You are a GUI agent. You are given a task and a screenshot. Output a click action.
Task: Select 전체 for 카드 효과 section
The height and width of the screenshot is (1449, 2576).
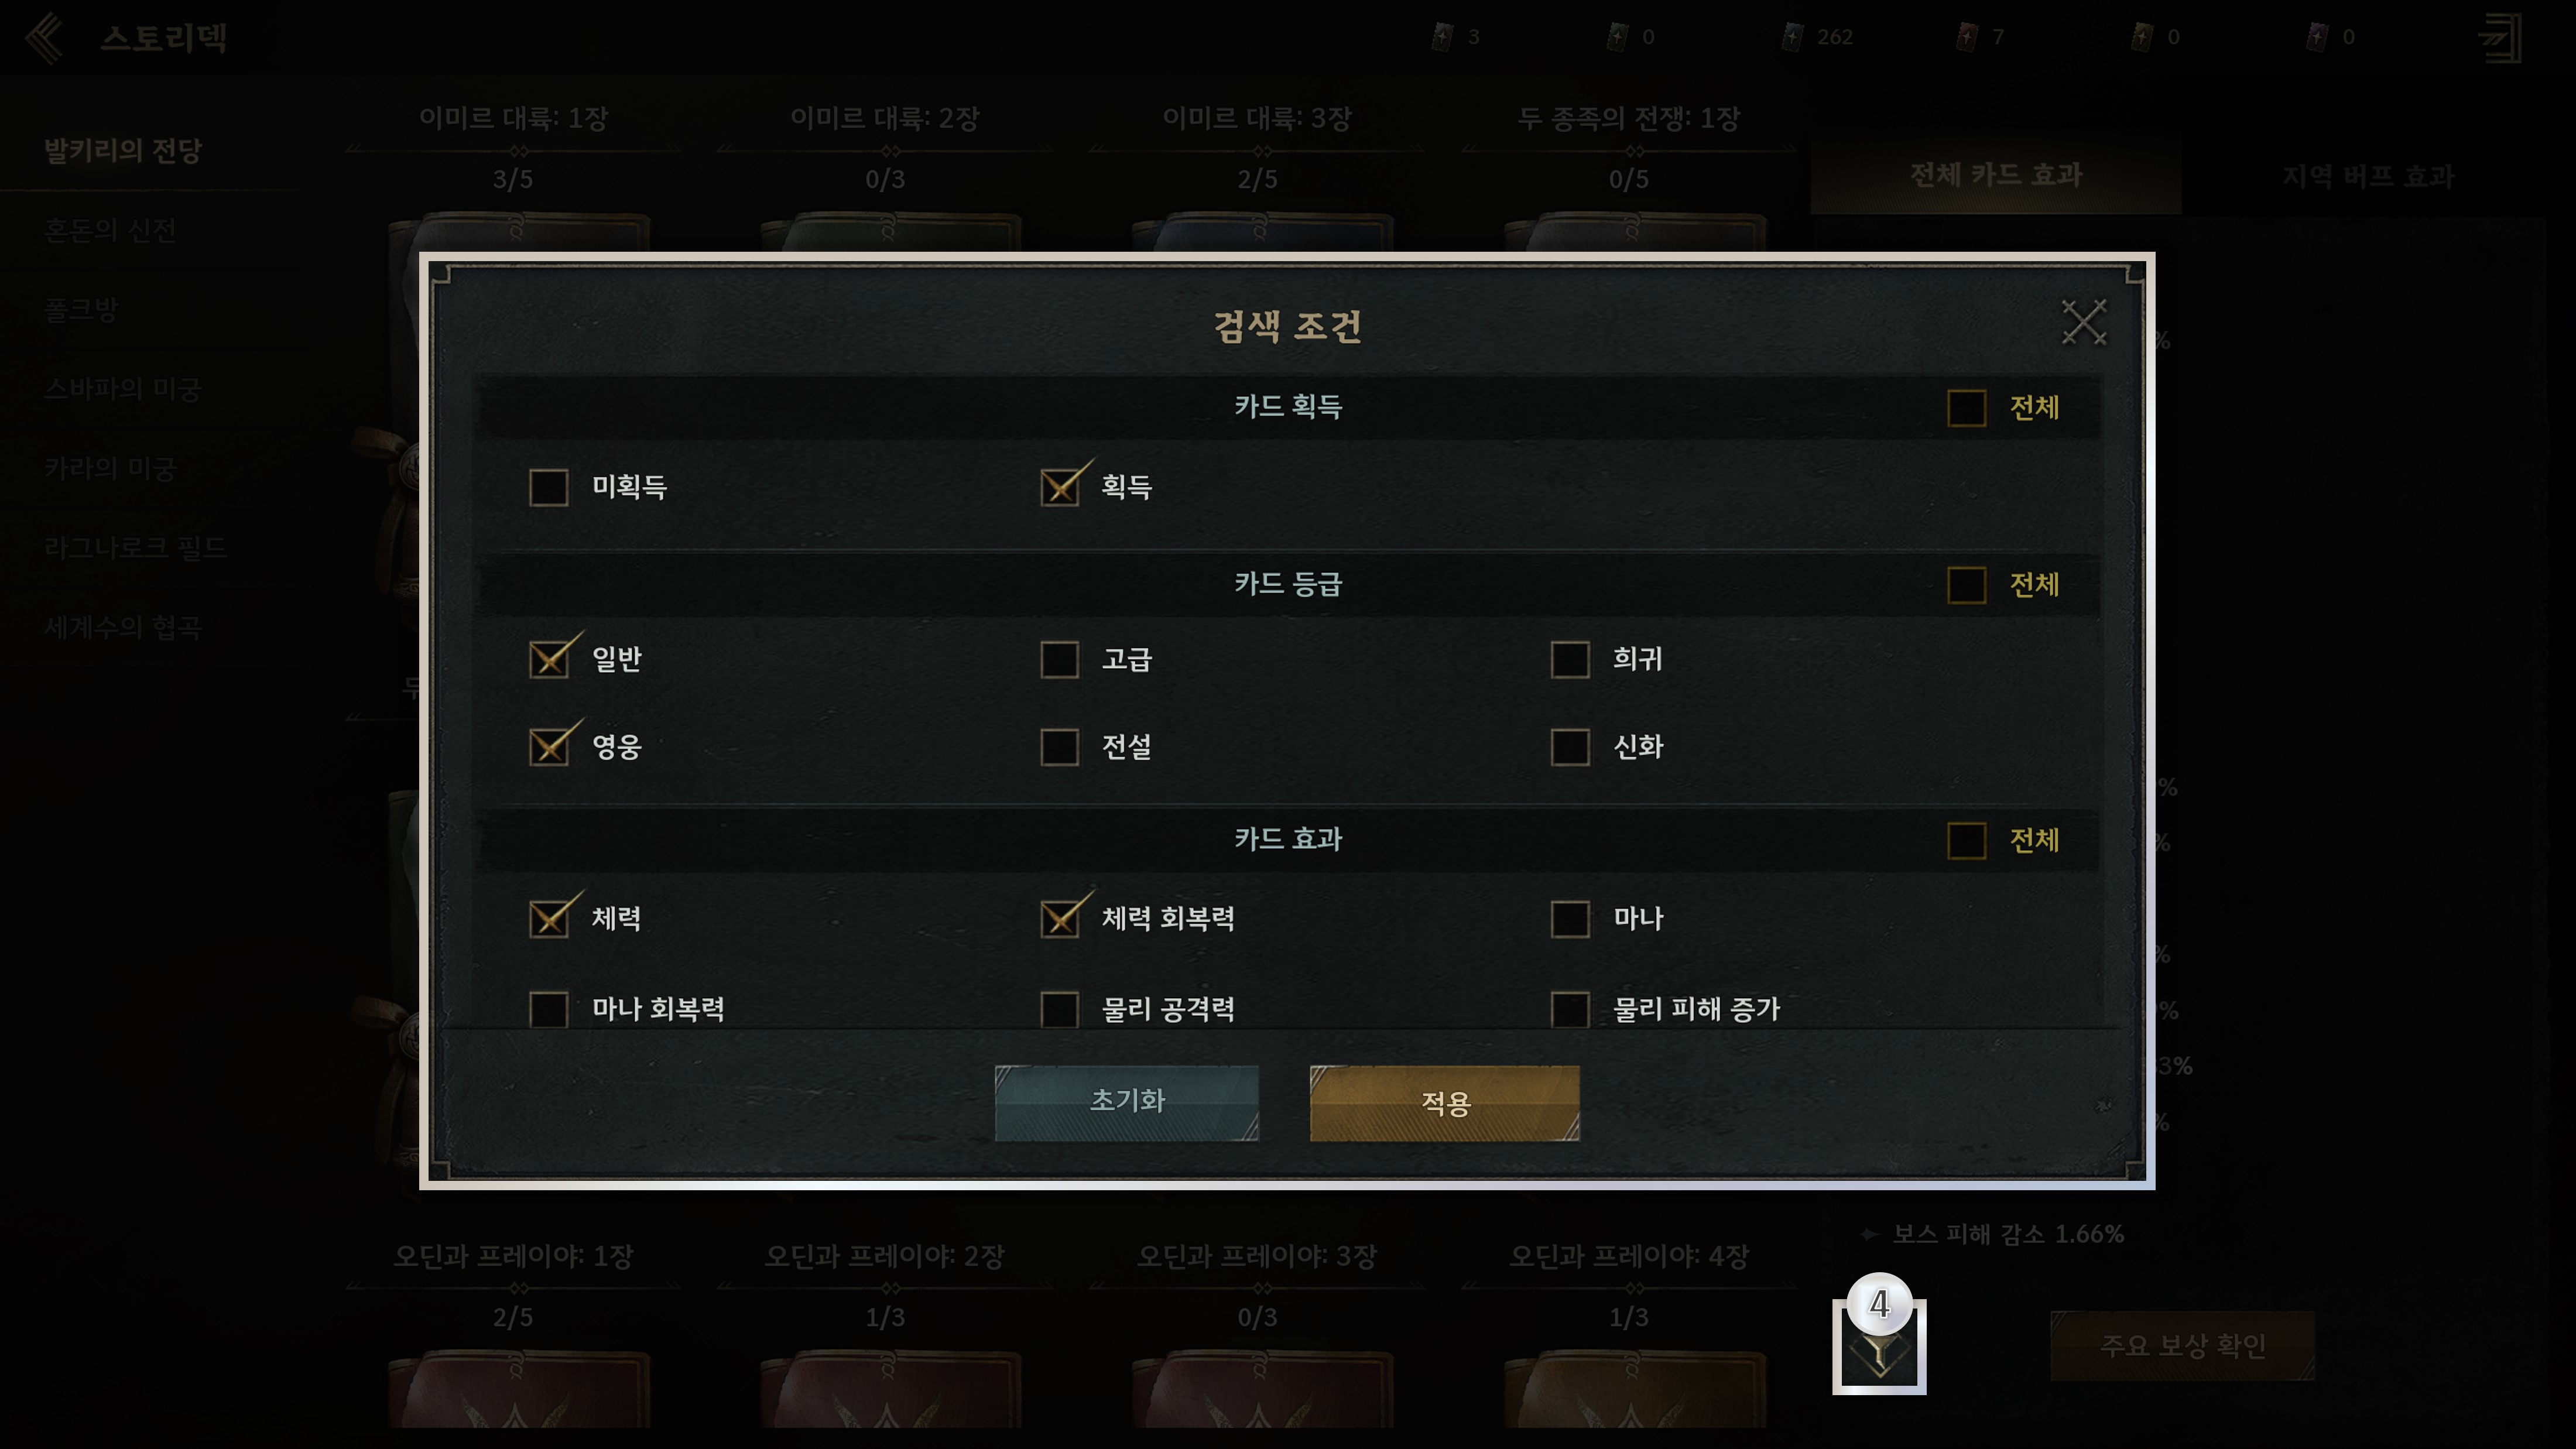point(1966,840)
